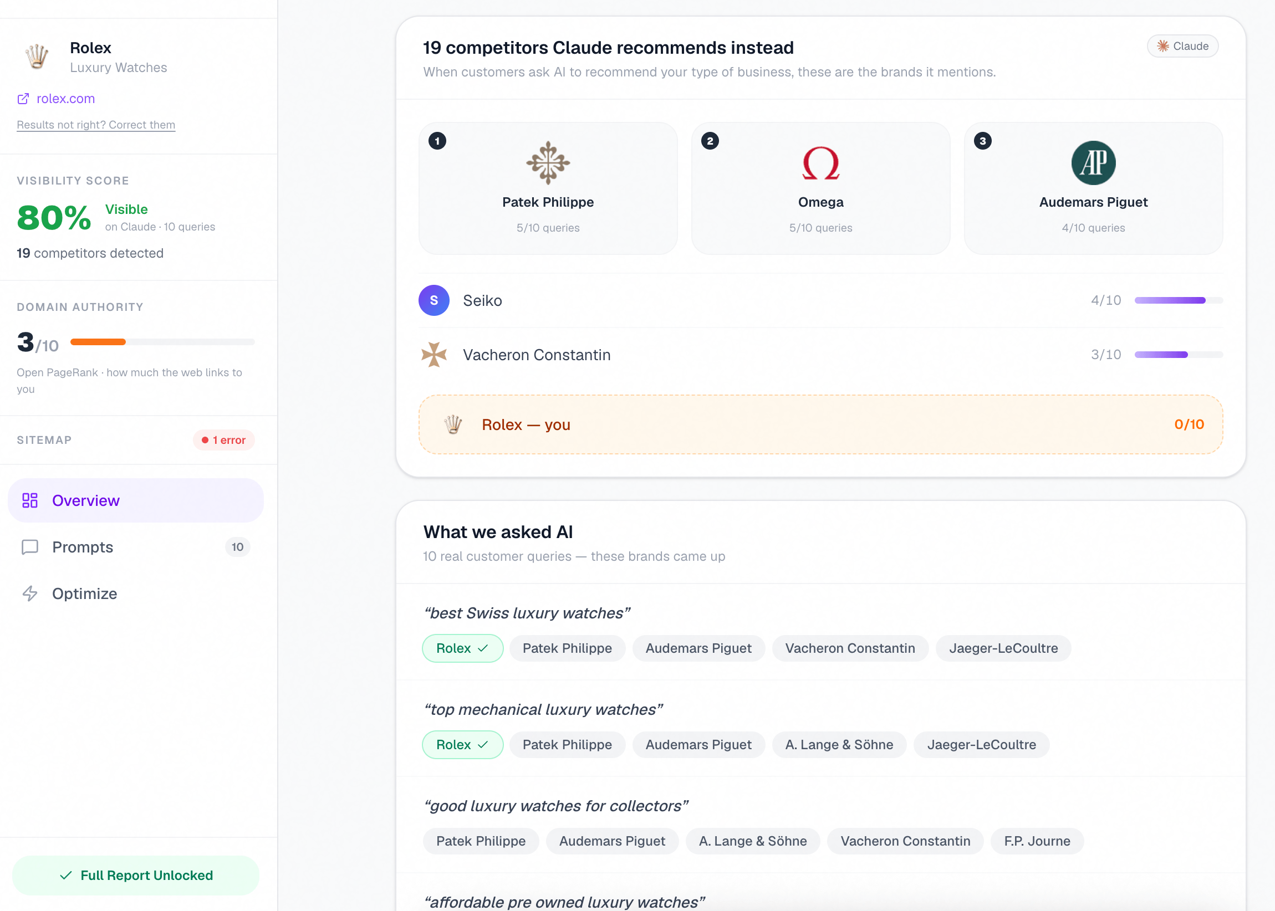Click the Vacheron Constantin Maltese cross icon
1275x911 pixels.
point(434,355)
